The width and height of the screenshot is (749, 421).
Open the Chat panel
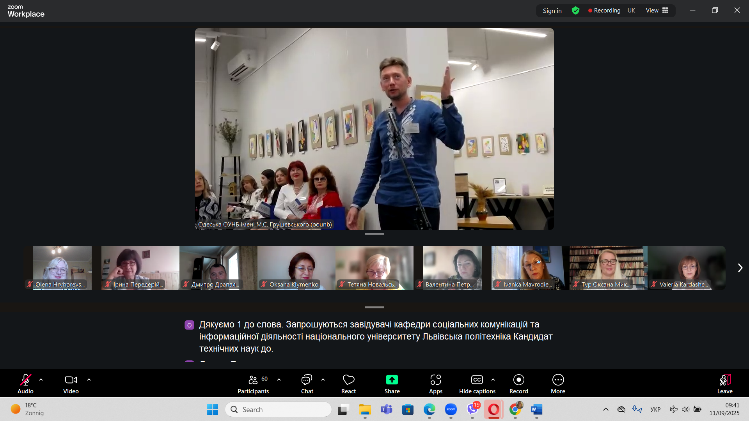[307, 384]
